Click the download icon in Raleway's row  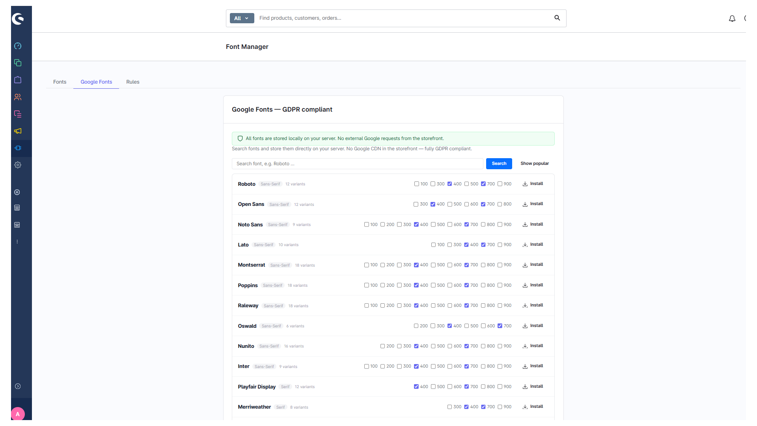(x=525, y=306)
